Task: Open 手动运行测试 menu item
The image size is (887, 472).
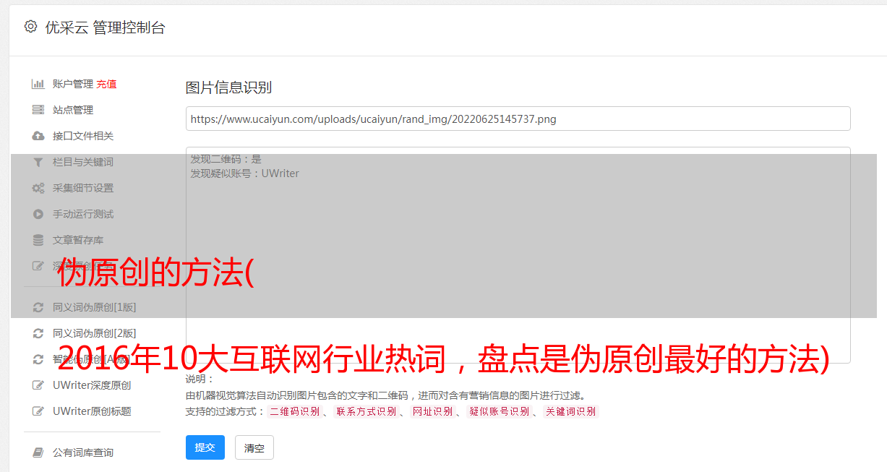Action: (x=83, y=214)
